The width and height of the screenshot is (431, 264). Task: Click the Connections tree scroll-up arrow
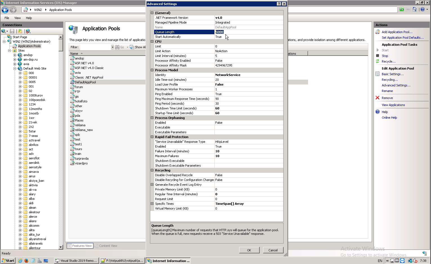pyautogui.click(x=60, y=37)
